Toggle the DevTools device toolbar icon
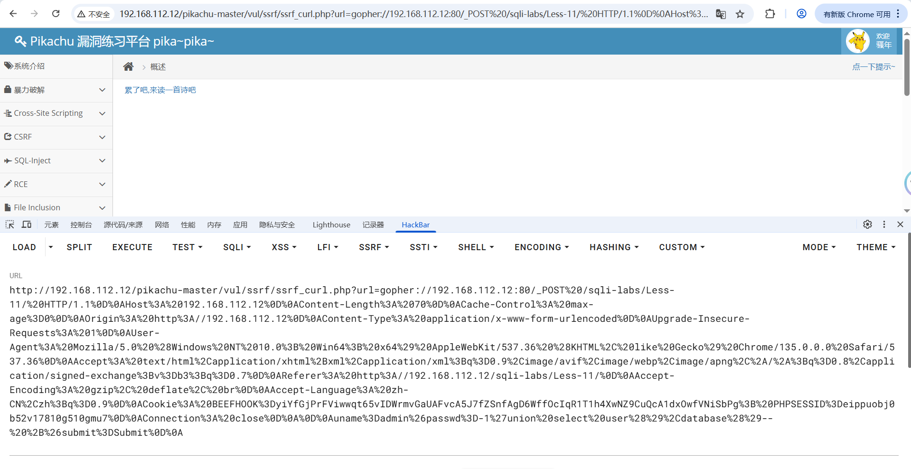This screenshot has width=911, height=469. [x=27, y=225]
